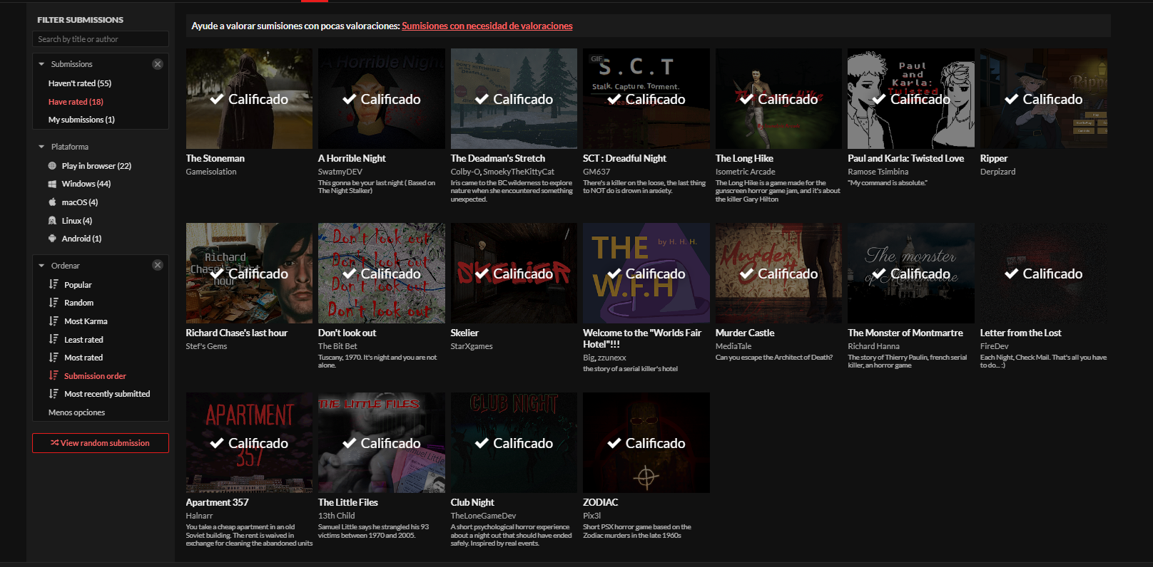Open Welcome to the Worlds Fair Hotel thumbnail

click(646, 274)
